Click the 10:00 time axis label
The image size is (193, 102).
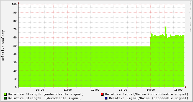click(x=40, y=90)
